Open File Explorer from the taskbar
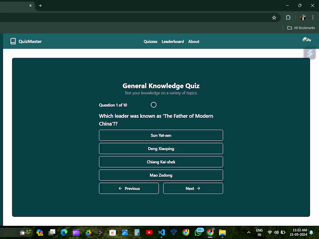 coord(223,232)
